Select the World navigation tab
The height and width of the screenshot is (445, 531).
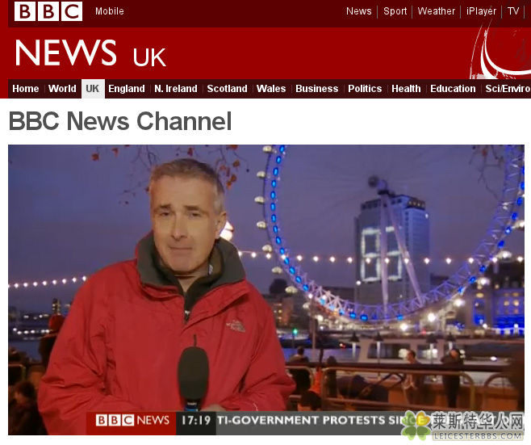coord(62,89)
